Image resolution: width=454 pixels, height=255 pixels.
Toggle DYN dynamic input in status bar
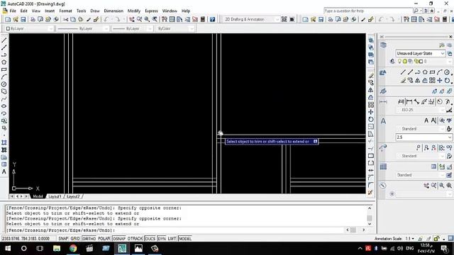coord(162,239)
